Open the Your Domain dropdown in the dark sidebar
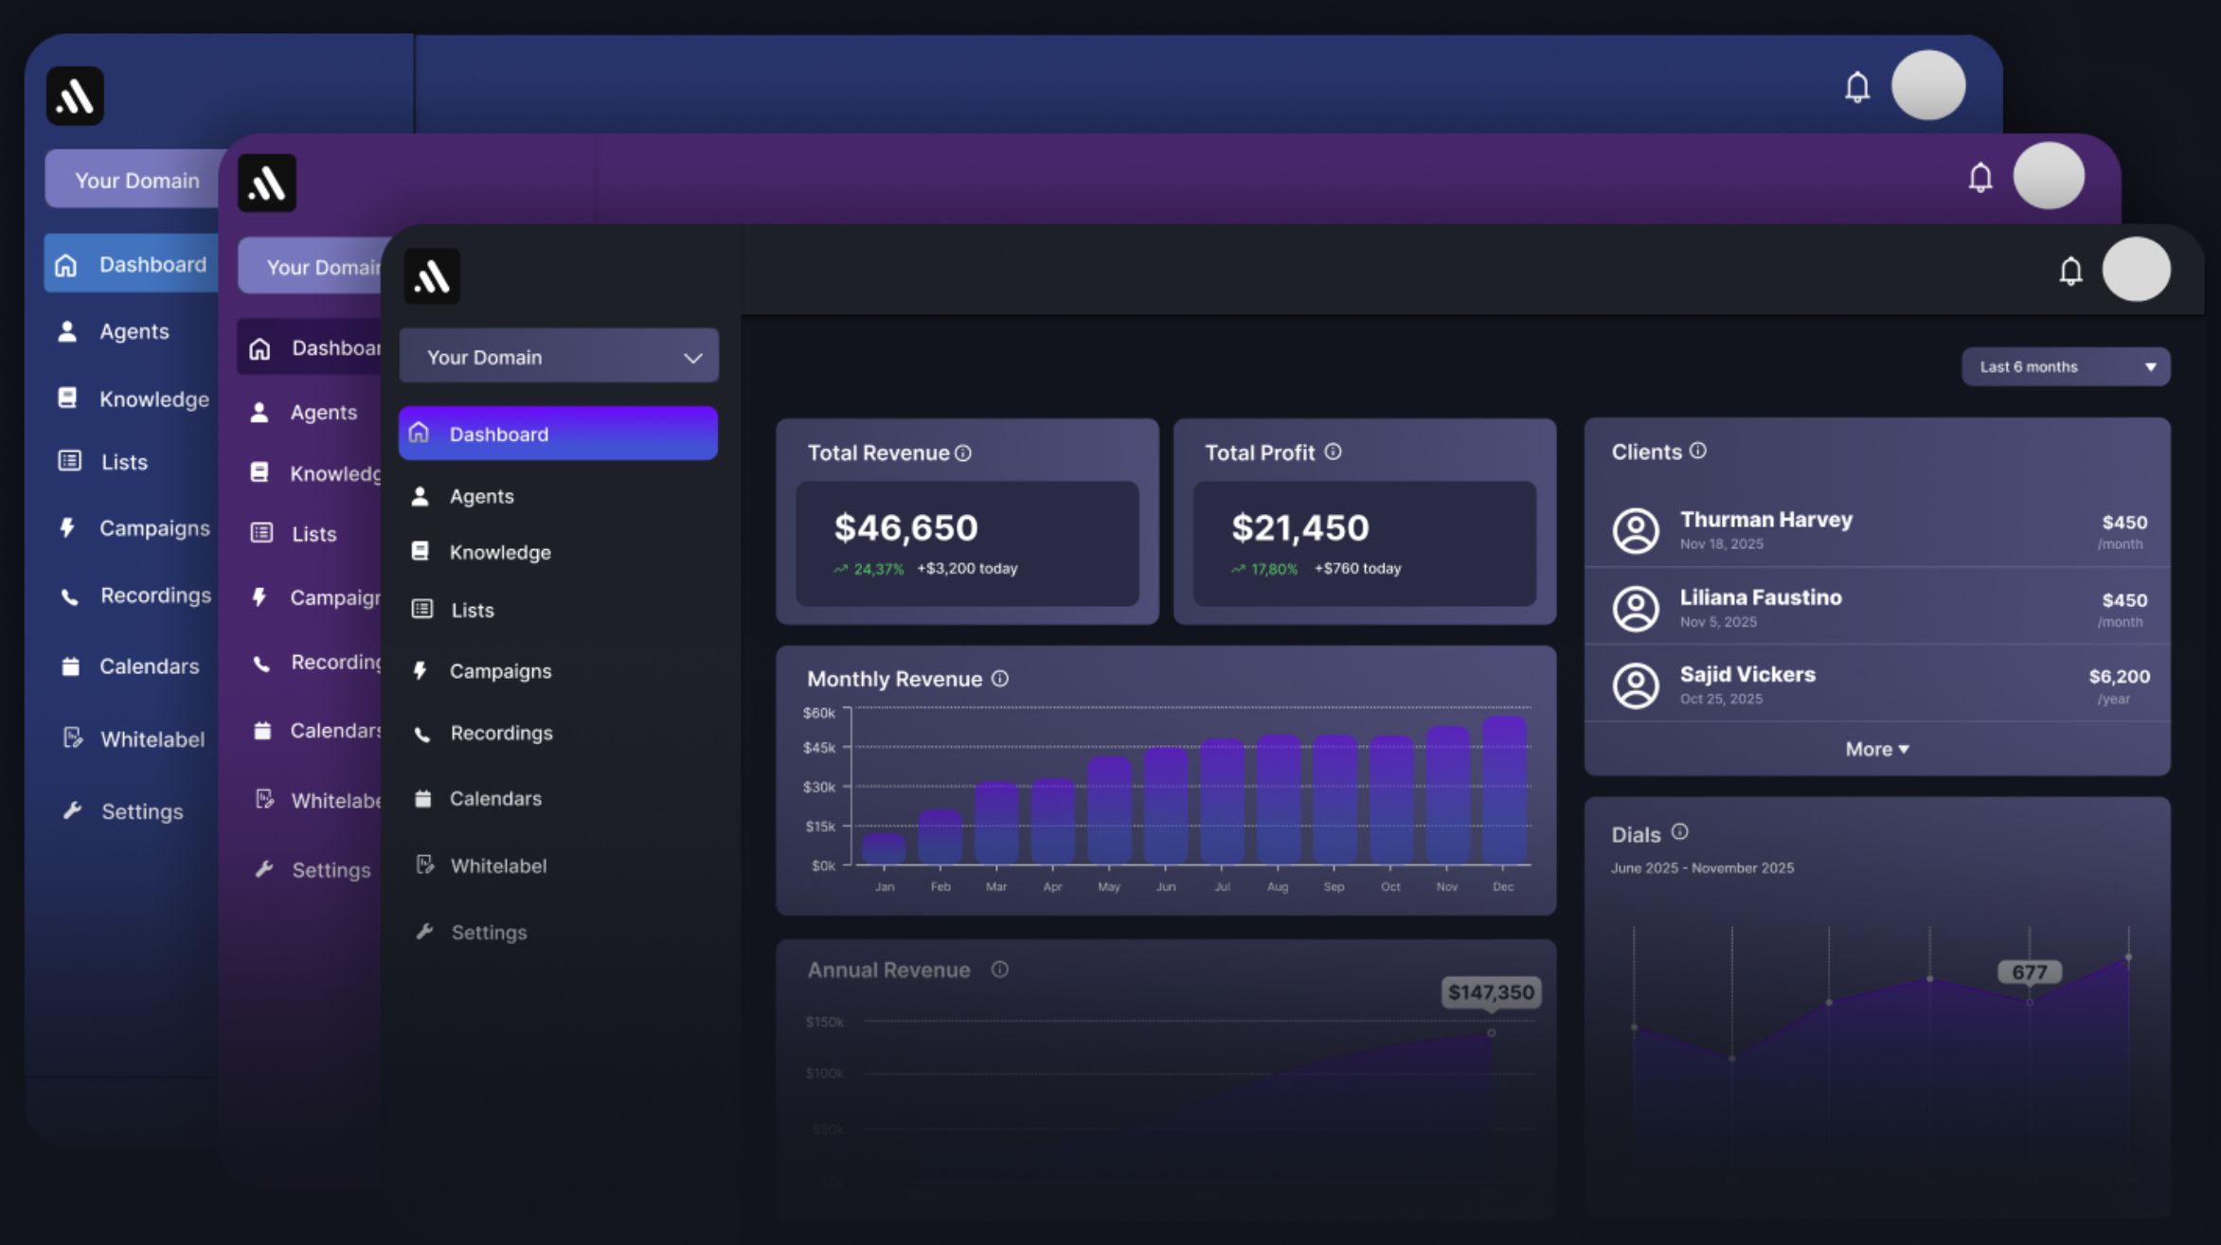Viewport: 2221px width, 1245px height. (559, 357)
